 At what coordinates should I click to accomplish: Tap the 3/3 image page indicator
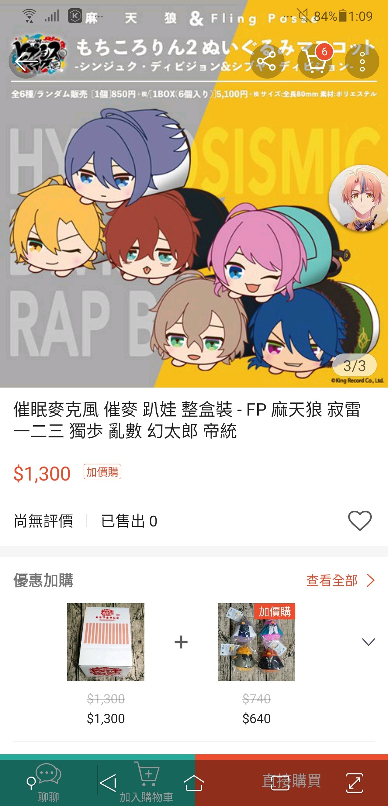pyautogui.click(x=355, y=366)
